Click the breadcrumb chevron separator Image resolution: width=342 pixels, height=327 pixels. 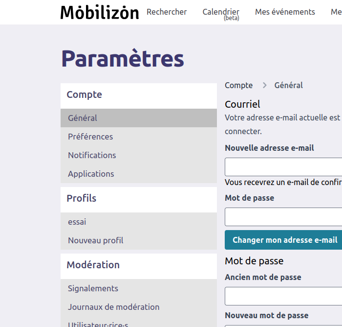coord(264,85)
